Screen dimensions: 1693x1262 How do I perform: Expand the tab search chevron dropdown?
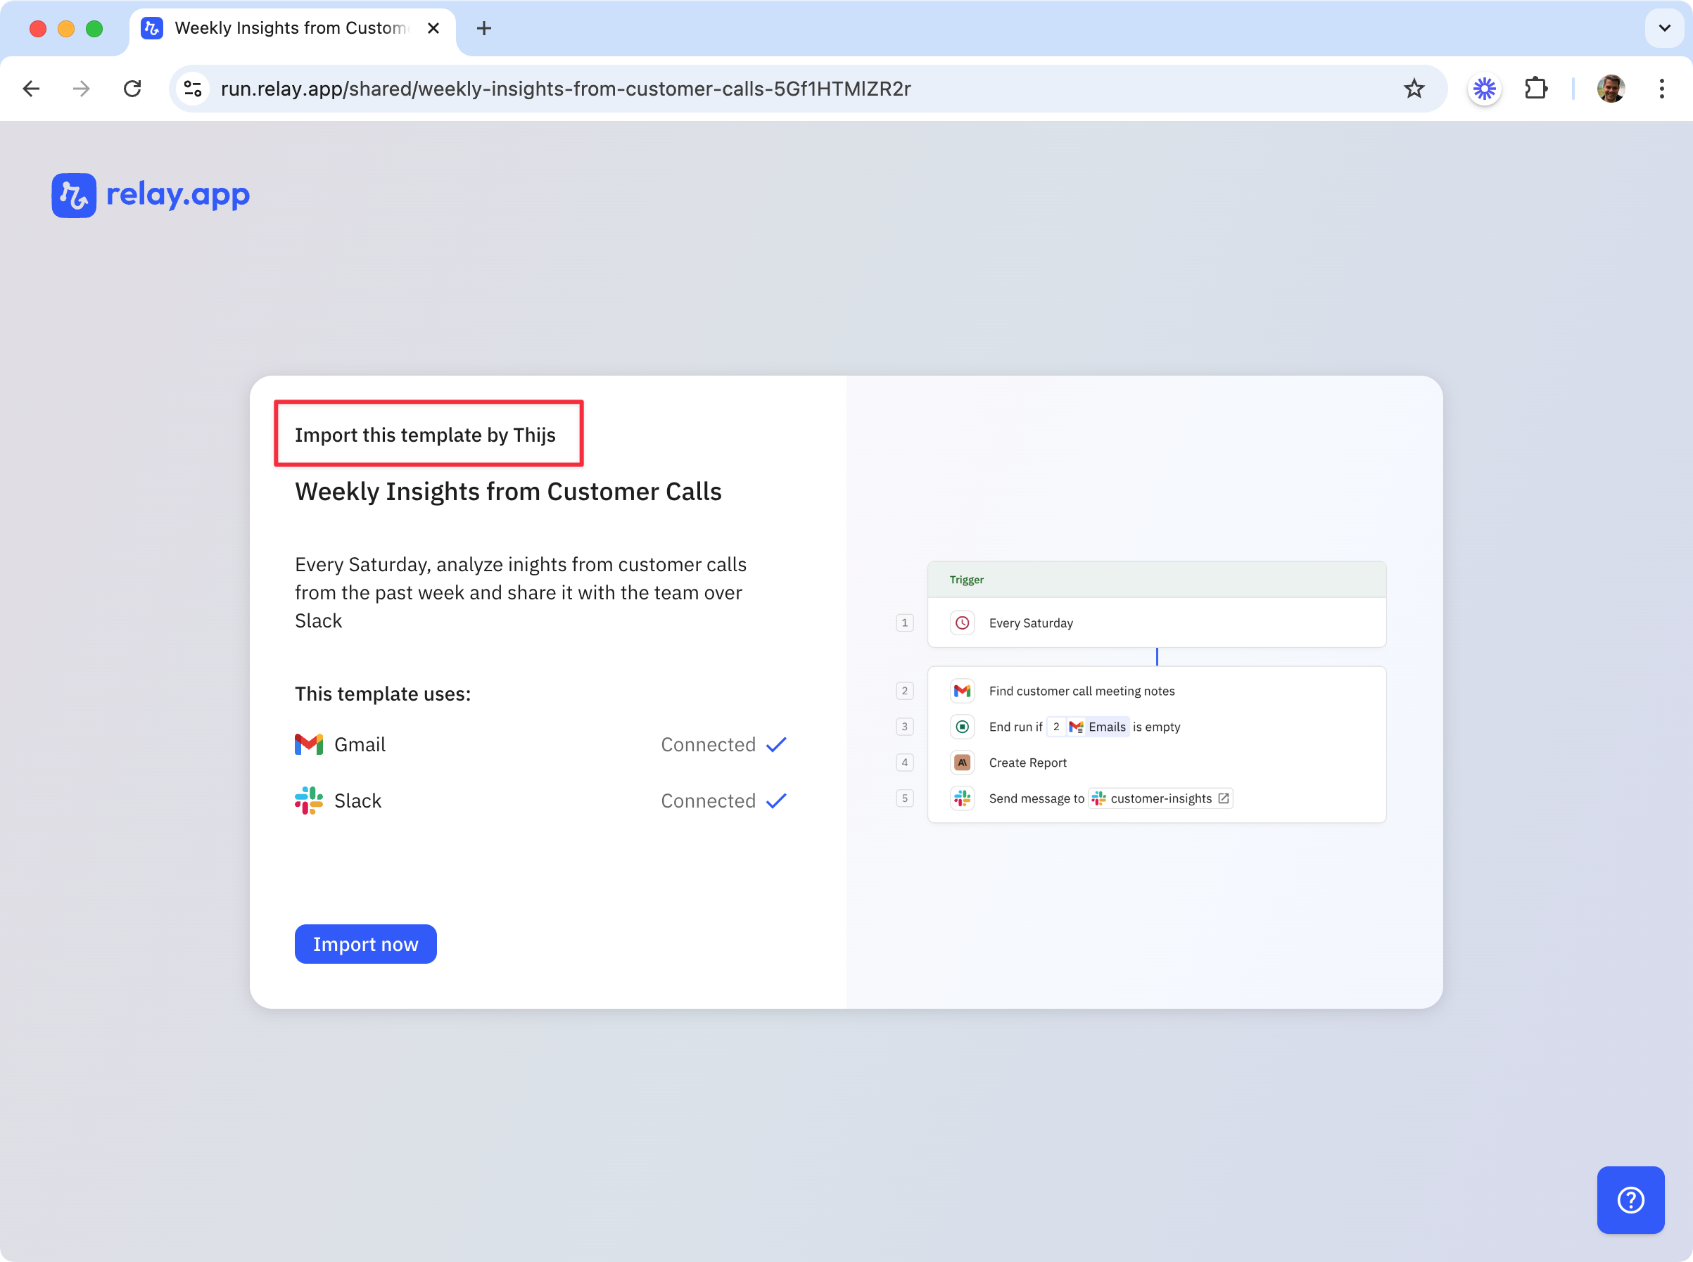coord(1664,28)
